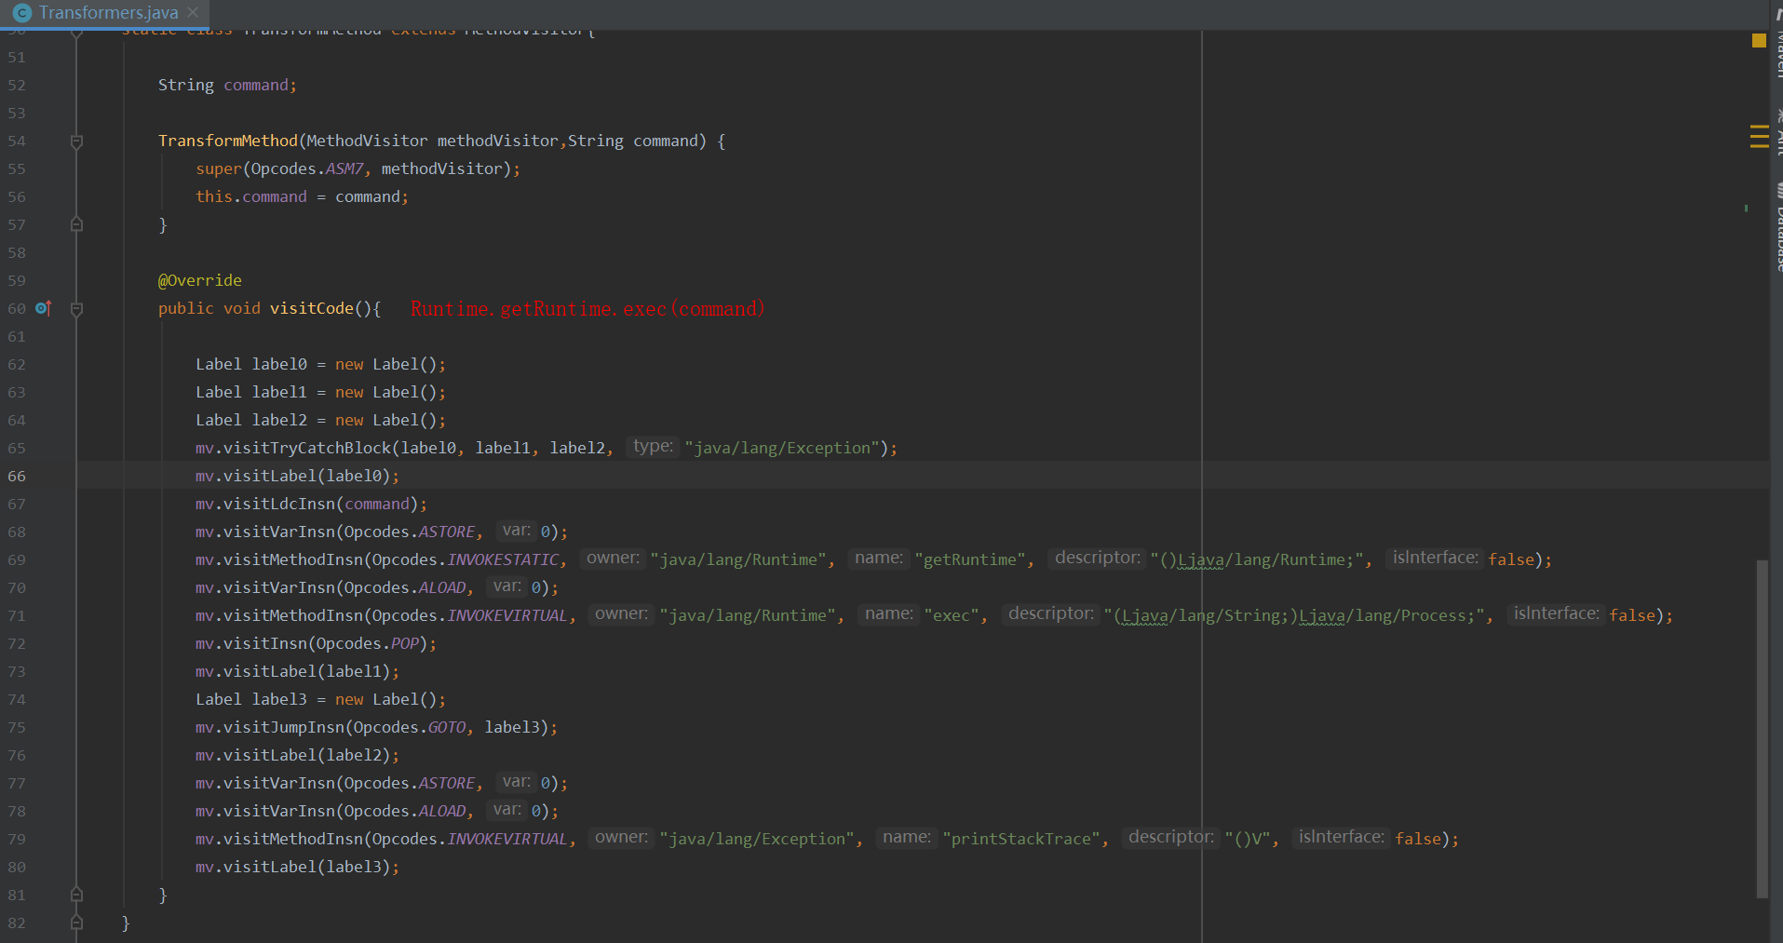Click the Java class icon on Transformers.java tab

point(22,13)
